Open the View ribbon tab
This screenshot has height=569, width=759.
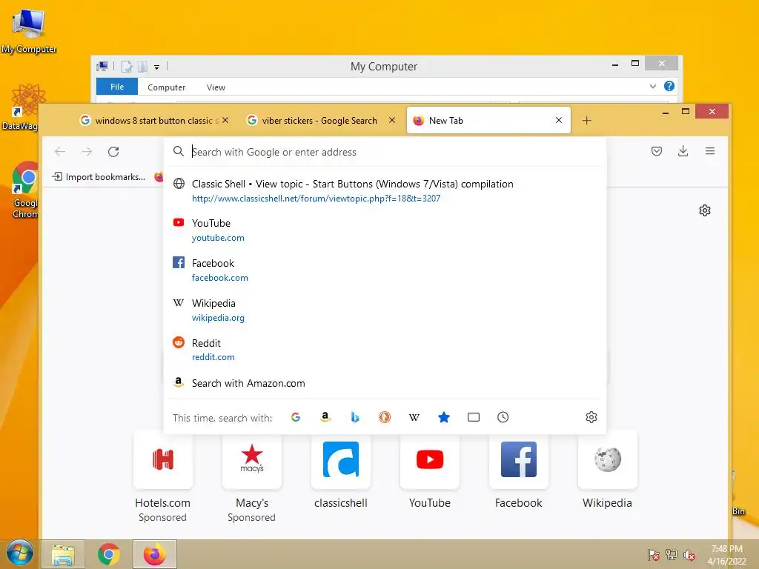tap(216, 87)
